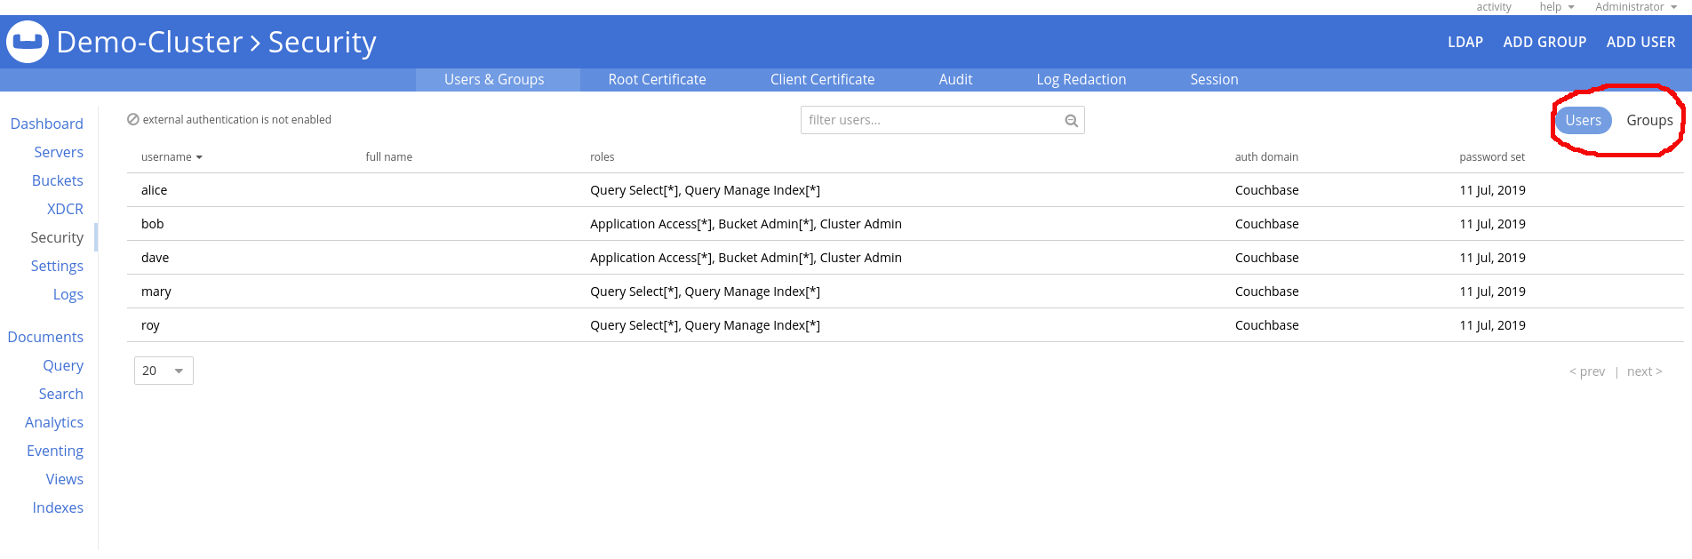
Task: Go to the Log Redaction tab
Action: (1081, 79)
